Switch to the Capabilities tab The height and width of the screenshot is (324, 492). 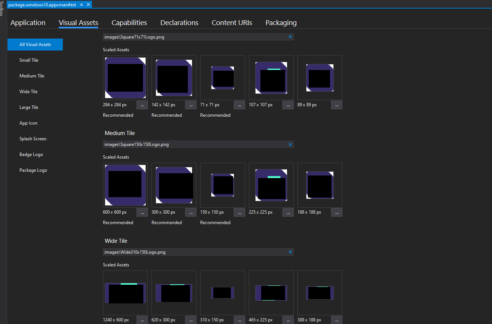click(129, 22)
